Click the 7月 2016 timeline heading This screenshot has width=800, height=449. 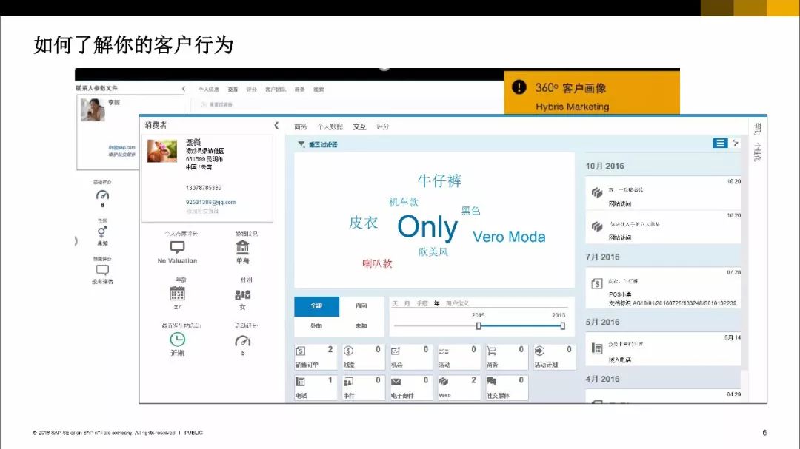[602, 257]
